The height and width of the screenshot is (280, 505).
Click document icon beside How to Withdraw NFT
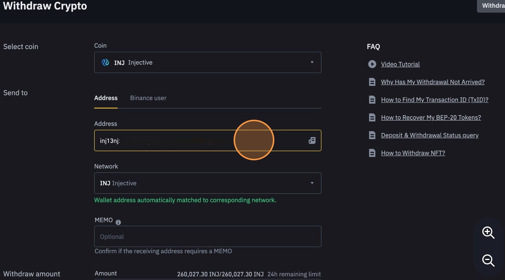pyautogui.click(x=372, y=153)
